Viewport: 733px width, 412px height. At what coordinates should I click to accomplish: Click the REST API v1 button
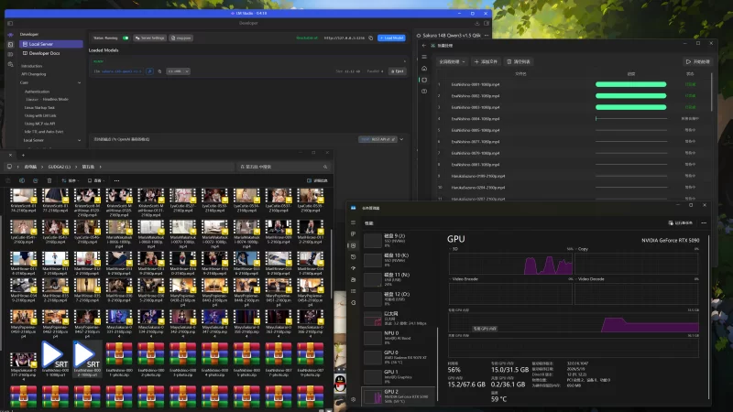pos(377,139)
